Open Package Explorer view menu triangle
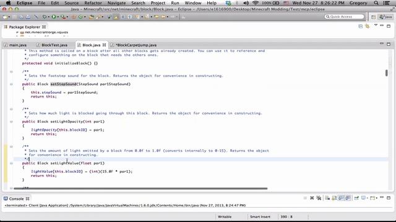 tap(376, 25)
